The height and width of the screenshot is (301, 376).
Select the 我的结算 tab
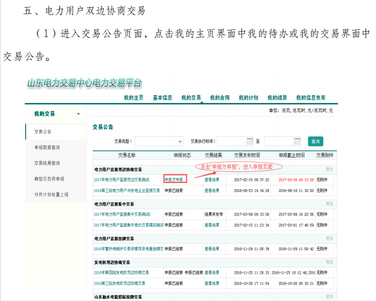277,98
